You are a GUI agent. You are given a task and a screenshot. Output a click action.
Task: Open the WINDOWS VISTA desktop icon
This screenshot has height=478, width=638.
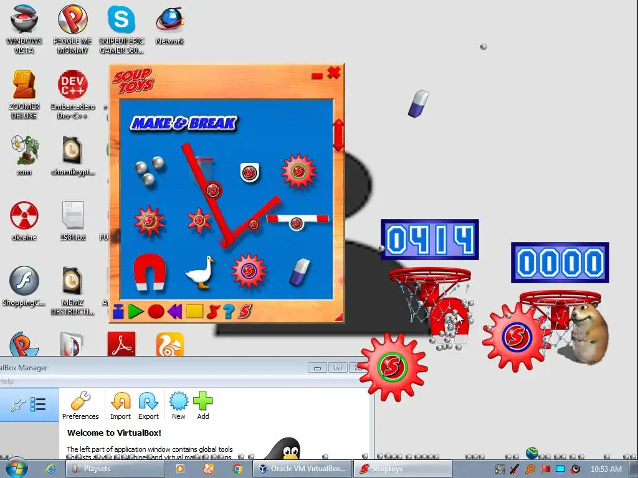pyautogui.click(x=24, y=29)
